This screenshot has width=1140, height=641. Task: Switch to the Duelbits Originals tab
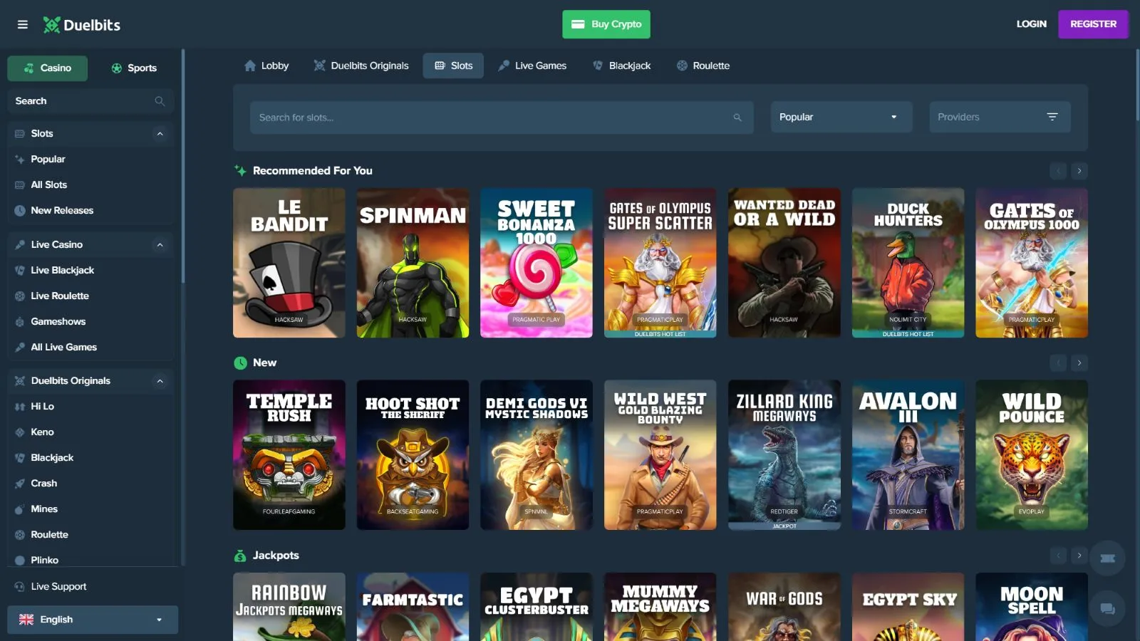[361, 66]
